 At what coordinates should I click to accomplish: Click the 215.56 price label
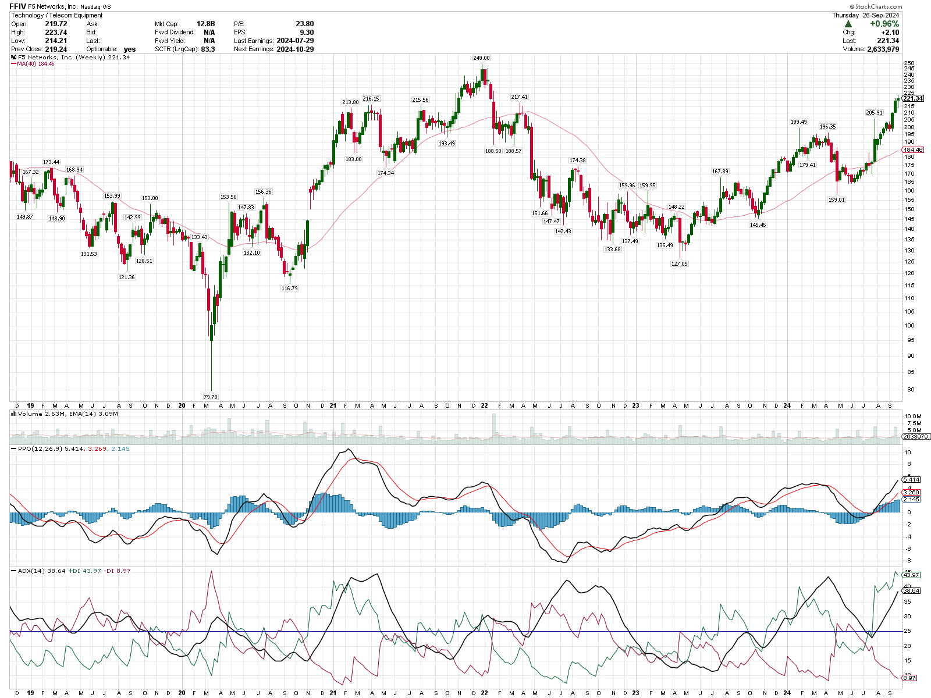[421, 100]
